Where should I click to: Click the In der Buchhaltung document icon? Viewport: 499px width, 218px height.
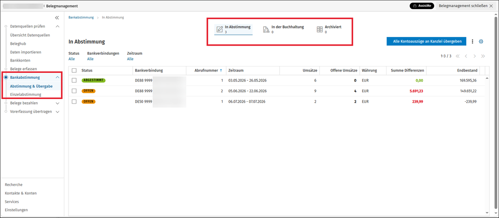[266, 29]
